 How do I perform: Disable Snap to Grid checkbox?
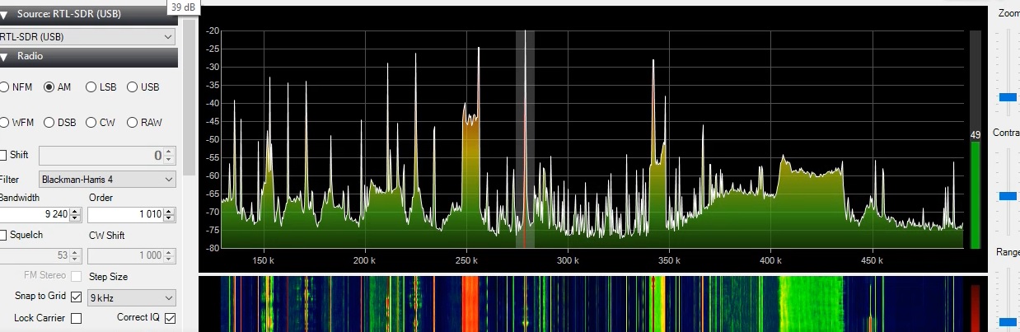(x=77, y=297)
